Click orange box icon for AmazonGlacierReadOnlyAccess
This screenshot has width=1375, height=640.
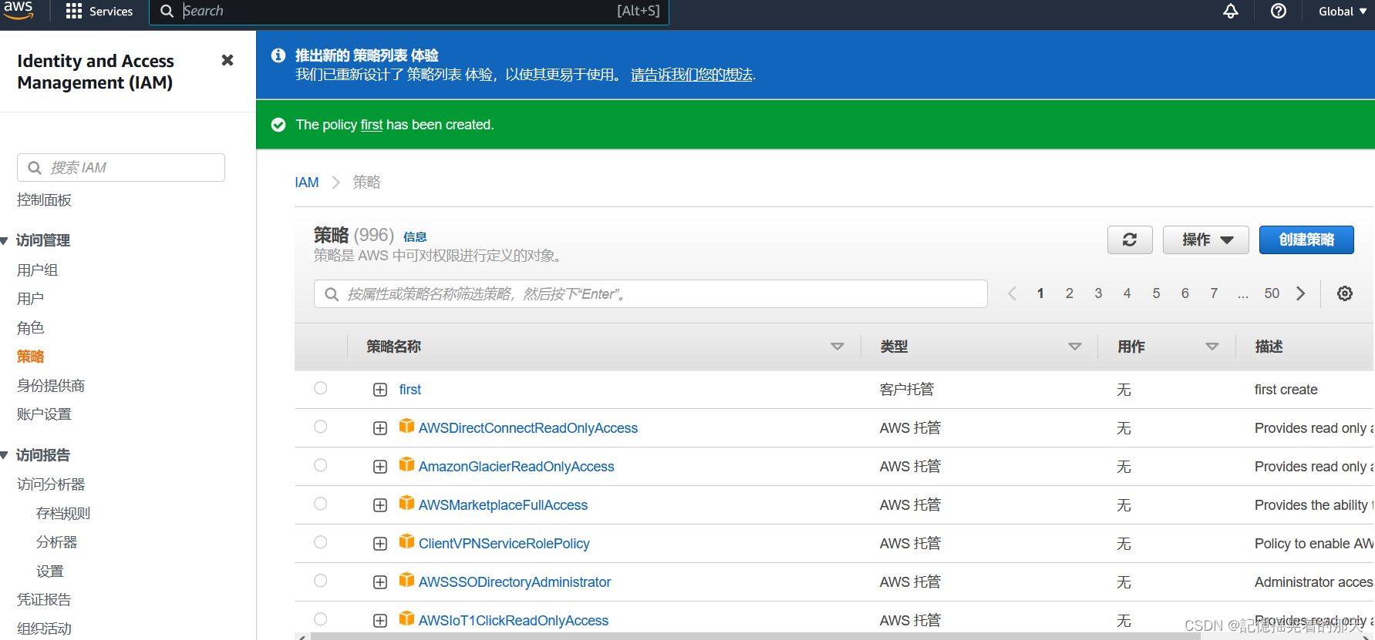(406, 464)
